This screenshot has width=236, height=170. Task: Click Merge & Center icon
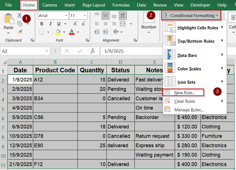tap(123, 24)
